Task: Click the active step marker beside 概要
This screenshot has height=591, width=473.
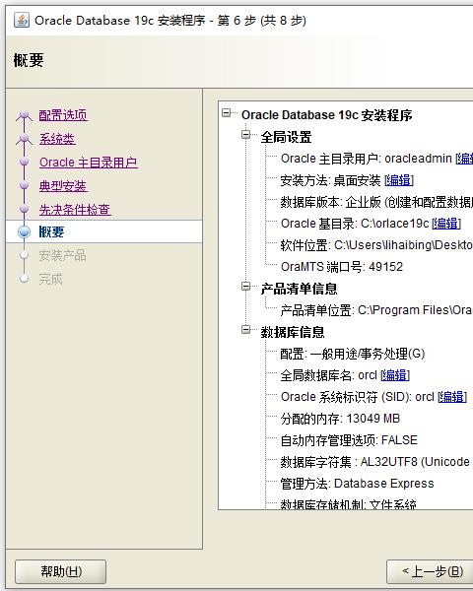Action: (24, 231)
